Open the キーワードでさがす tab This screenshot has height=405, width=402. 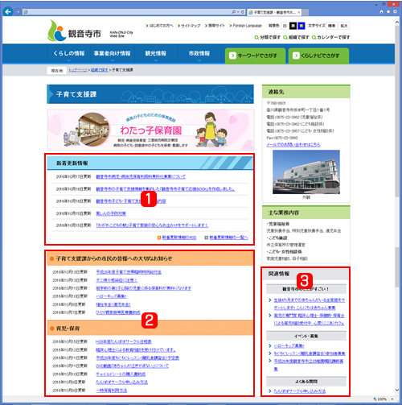pos(255,56)
